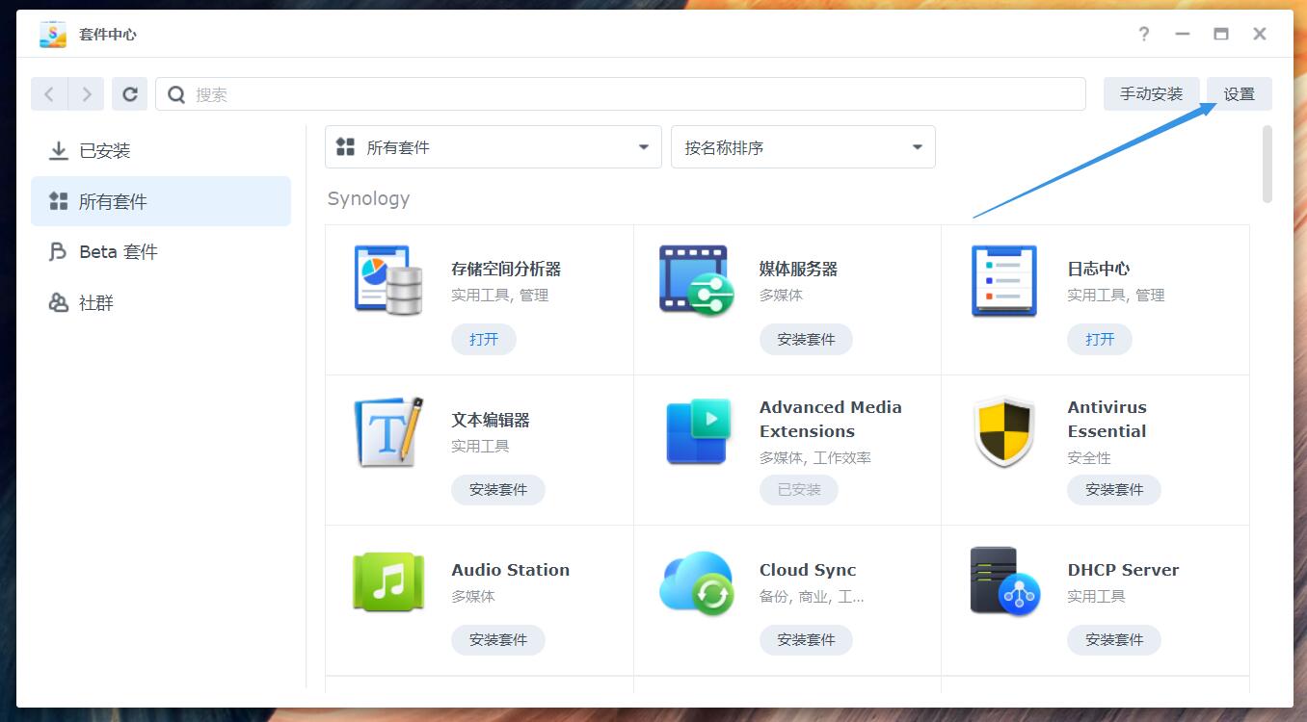Click the 套件中心 window title text
Image resolution: width=1307 pixels, height=722 pixels.
click(x=107, y=34)
